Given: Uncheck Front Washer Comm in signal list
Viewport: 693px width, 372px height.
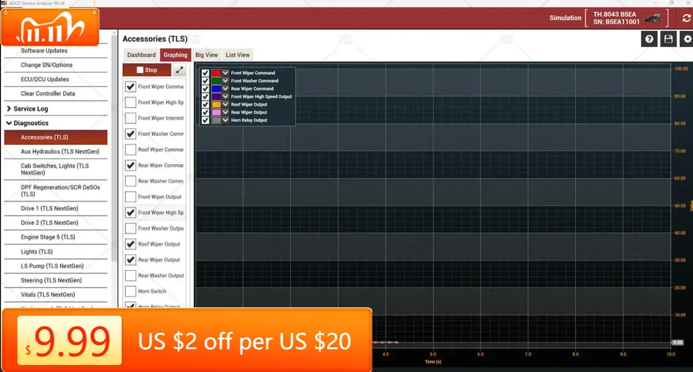Looking at the screenshot, I should point(130,134).
